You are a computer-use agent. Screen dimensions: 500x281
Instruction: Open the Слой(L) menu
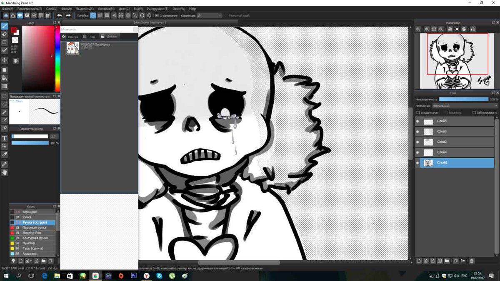(52, 8)
